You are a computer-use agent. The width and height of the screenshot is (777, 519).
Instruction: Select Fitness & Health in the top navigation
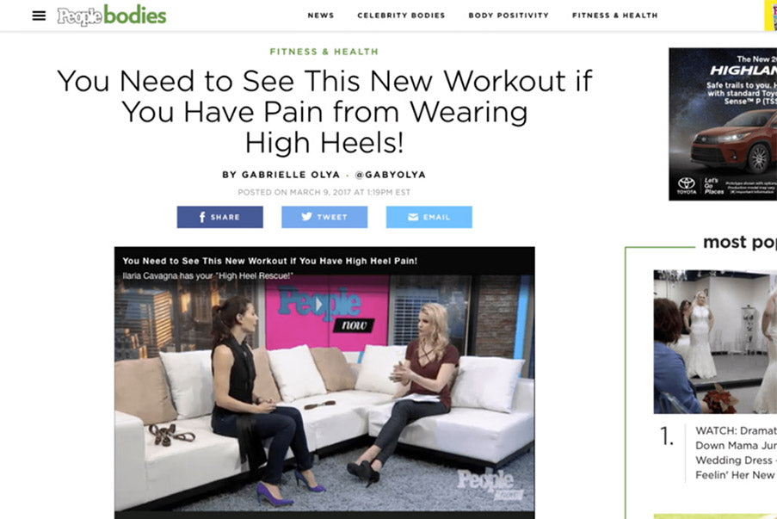point(615,15)
